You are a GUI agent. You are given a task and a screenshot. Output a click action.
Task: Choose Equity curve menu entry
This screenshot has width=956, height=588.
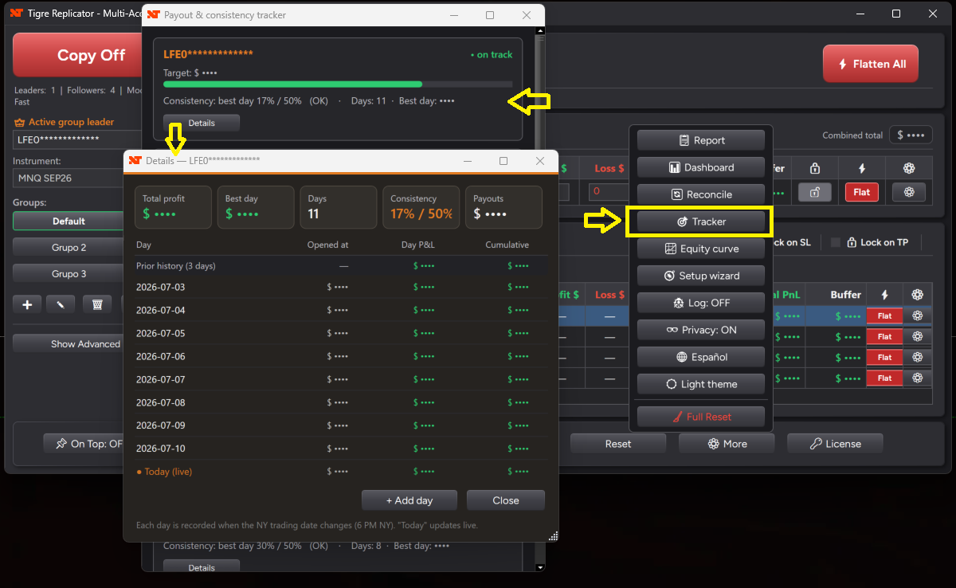[x=701, y=249]
